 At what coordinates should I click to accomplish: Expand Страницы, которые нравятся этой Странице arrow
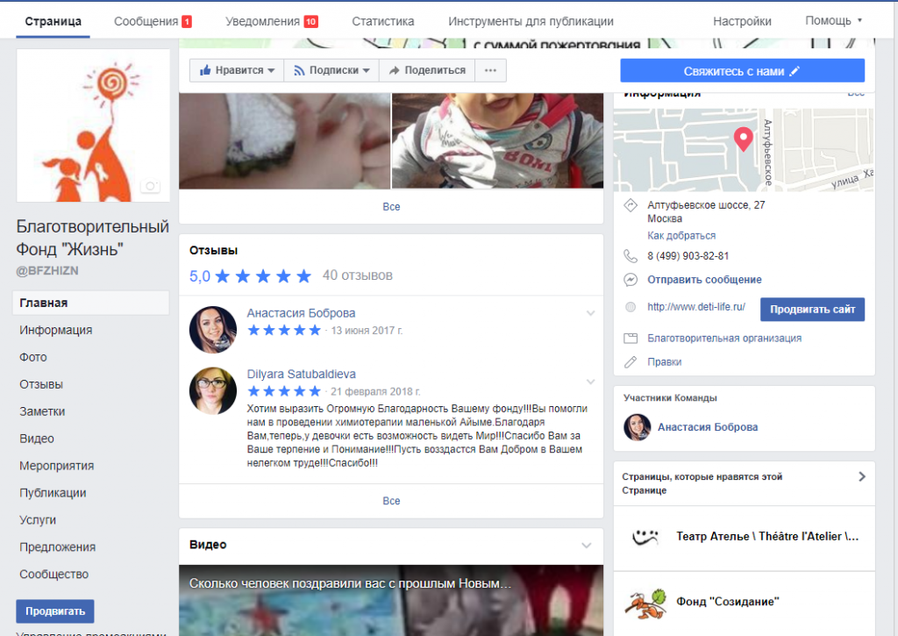point(862,476)
